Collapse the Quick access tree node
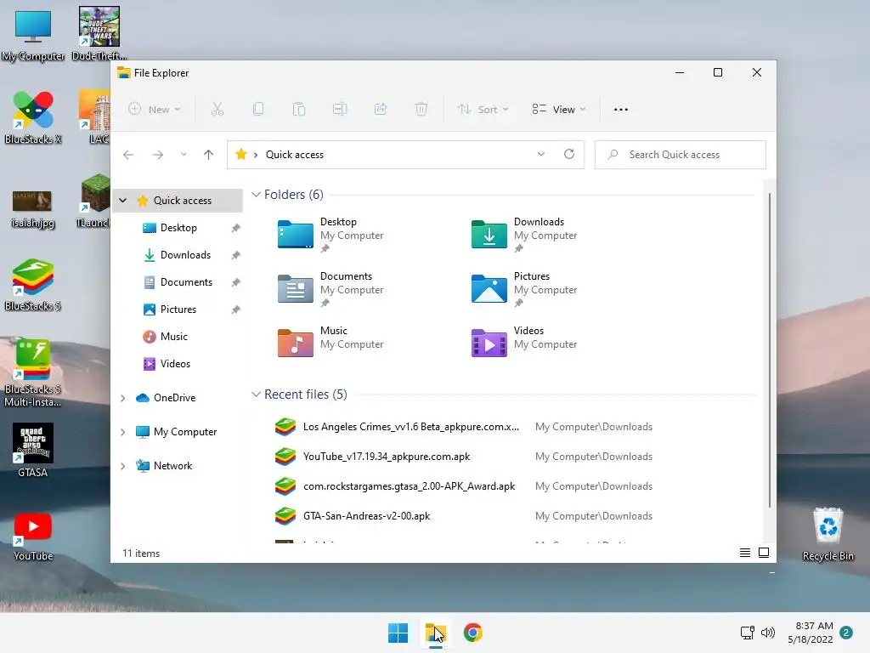 (x=122, y=201)
